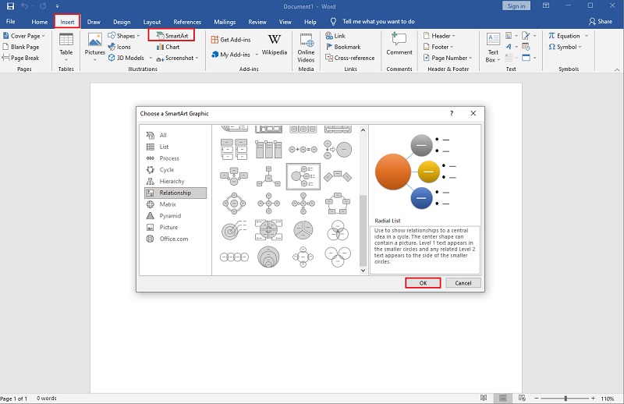The height and width of the screenshot is (404, 624).
Task: Open the File tab
Action: 11,22
